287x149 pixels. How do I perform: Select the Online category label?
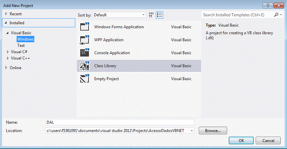pyautogui.click(x=16, y=68)
